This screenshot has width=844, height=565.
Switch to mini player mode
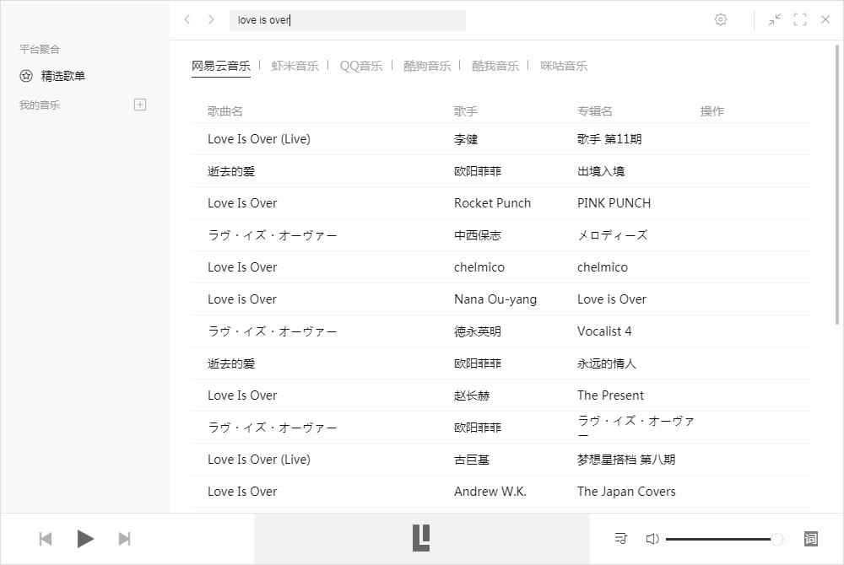(x=775, y=19)
